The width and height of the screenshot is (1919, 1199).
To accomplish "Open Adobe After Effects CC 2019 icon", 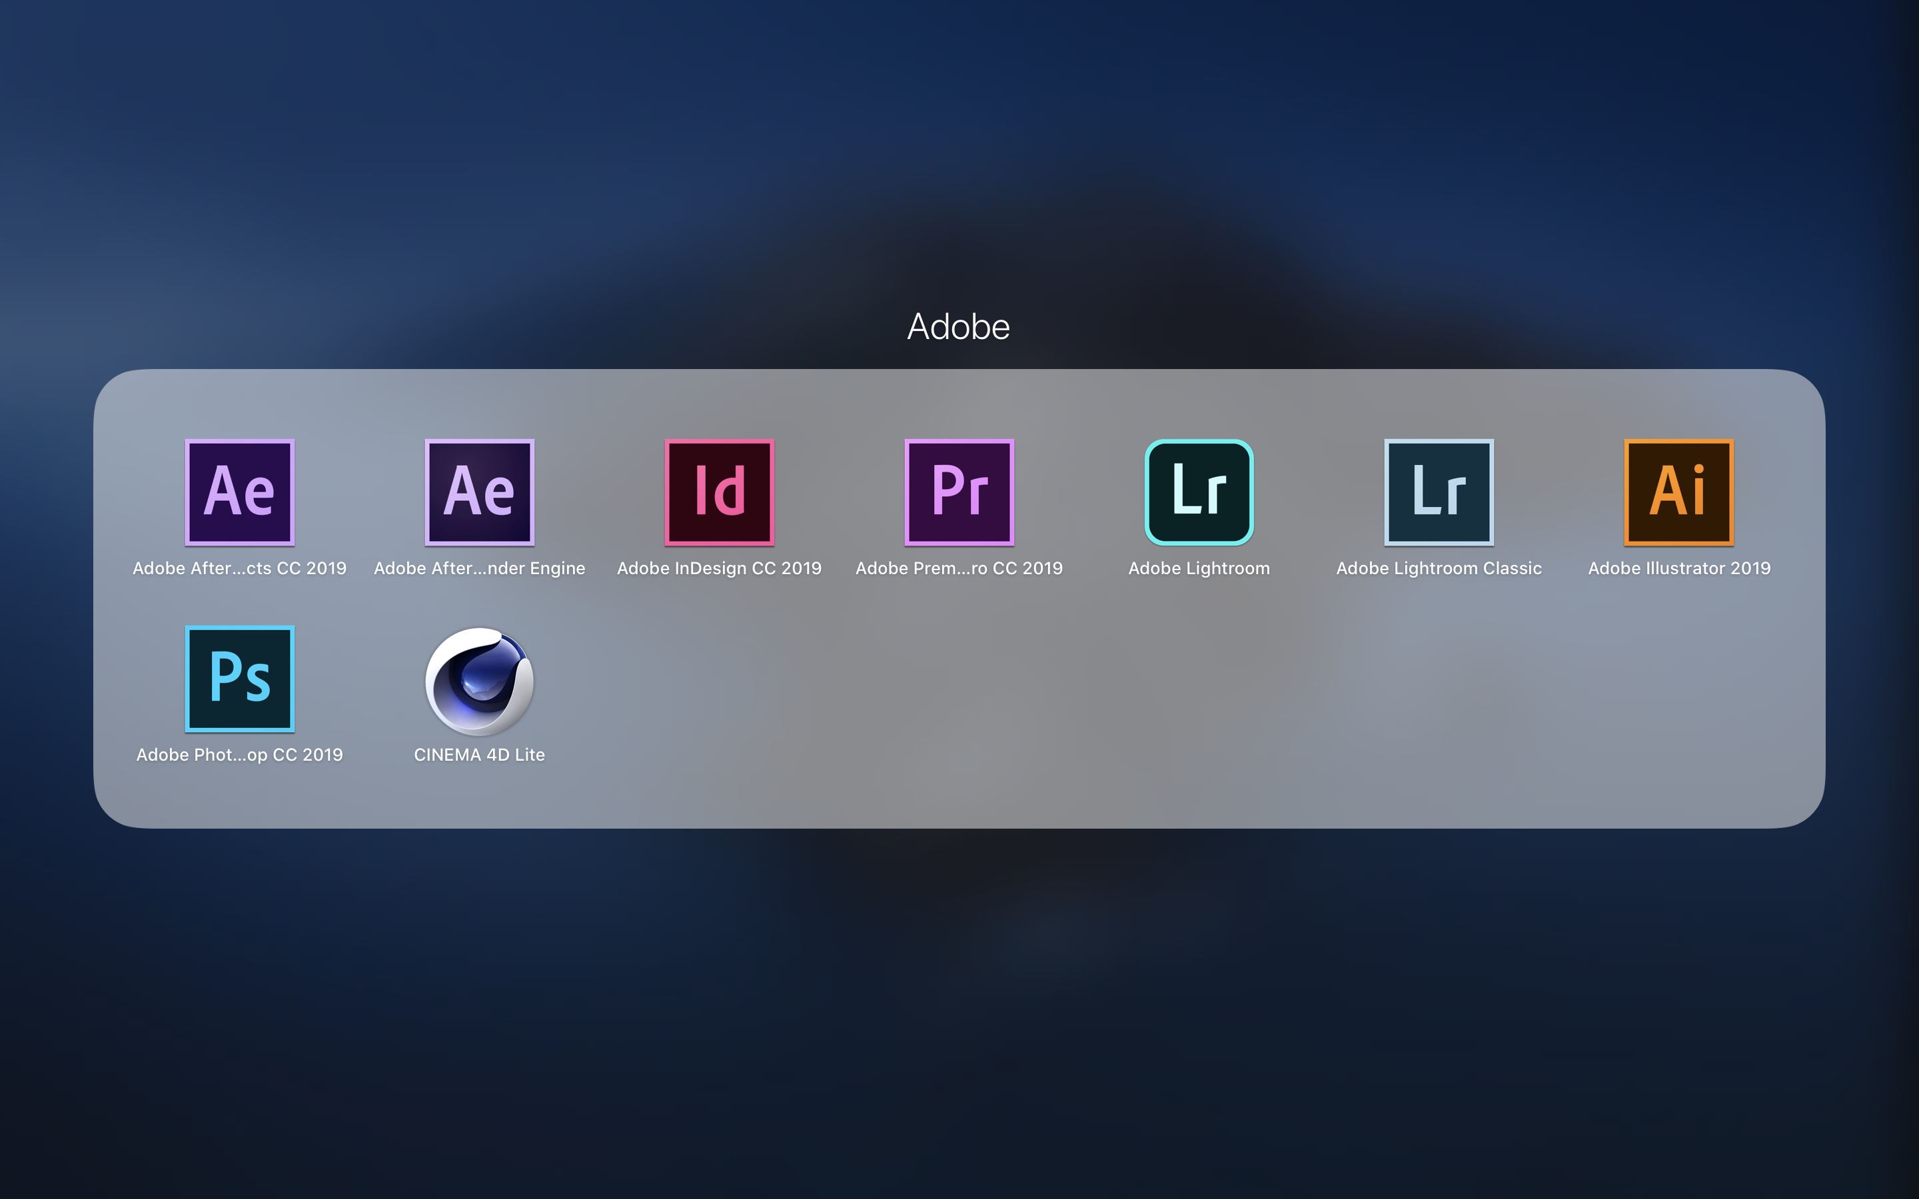I will click(239, 492).
